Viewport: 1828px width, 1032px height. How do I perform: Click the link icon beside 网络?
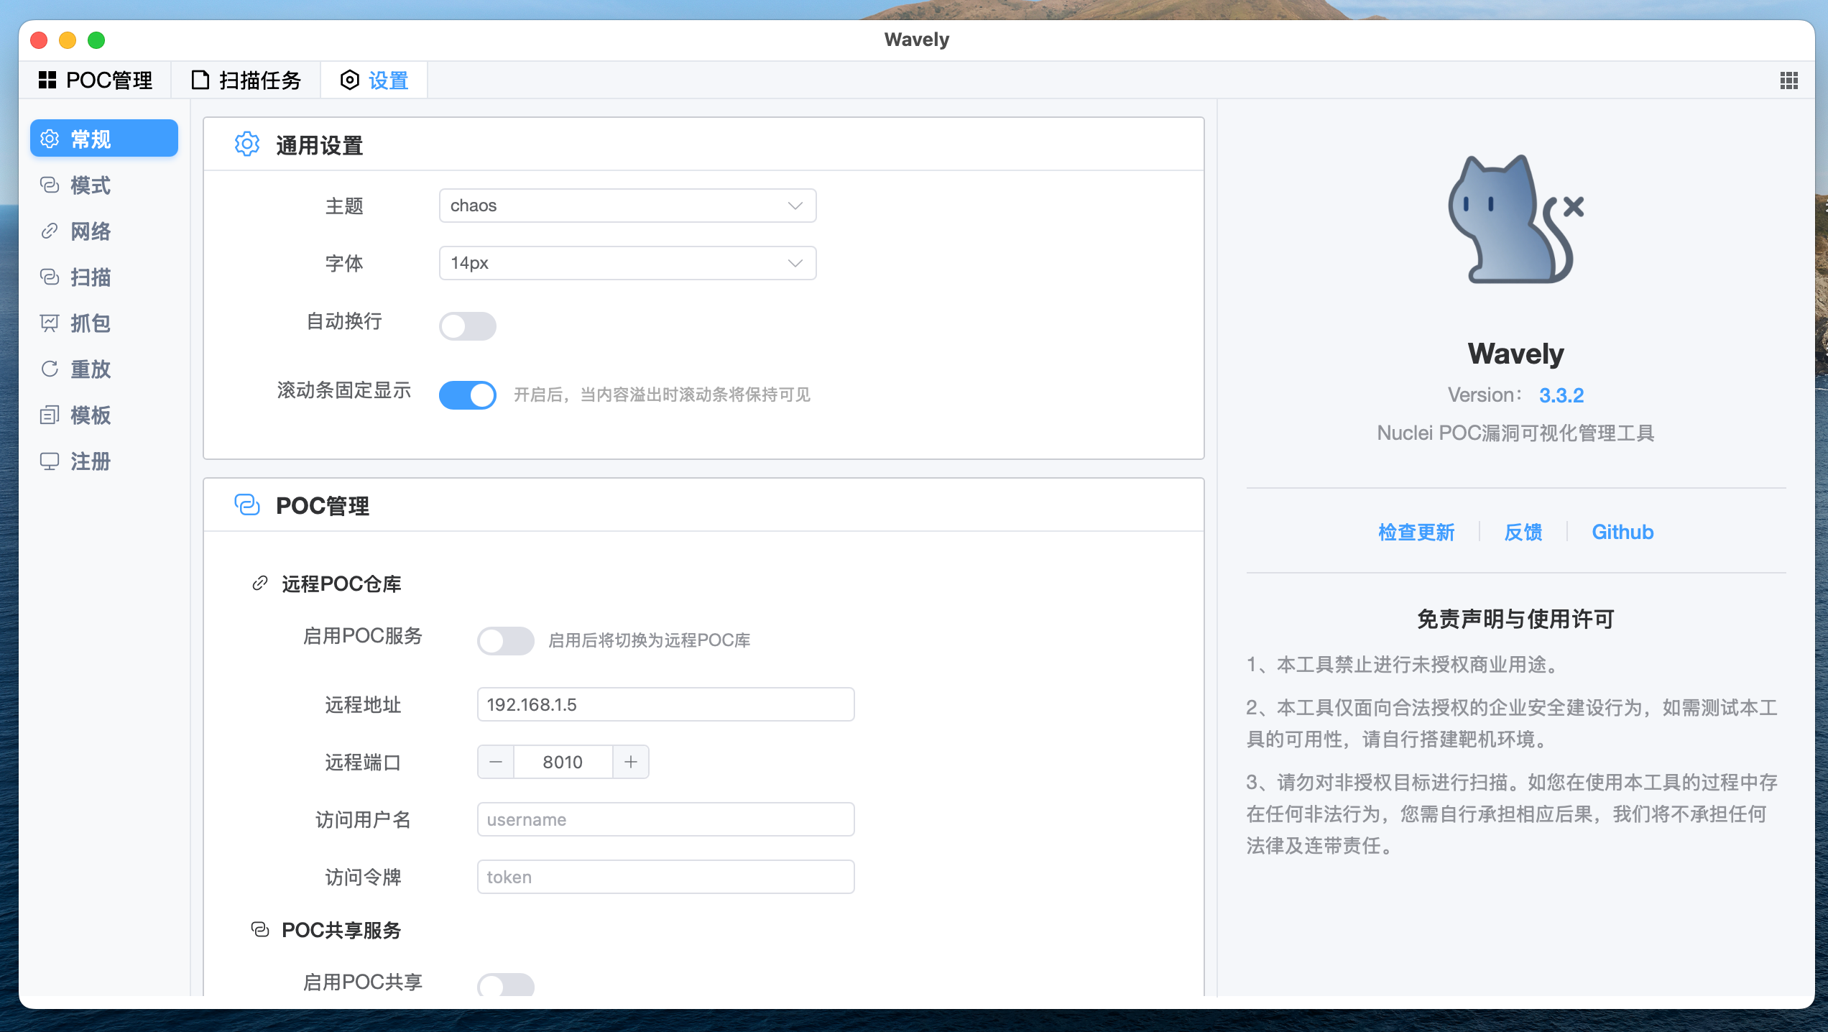tap(50, 231)
